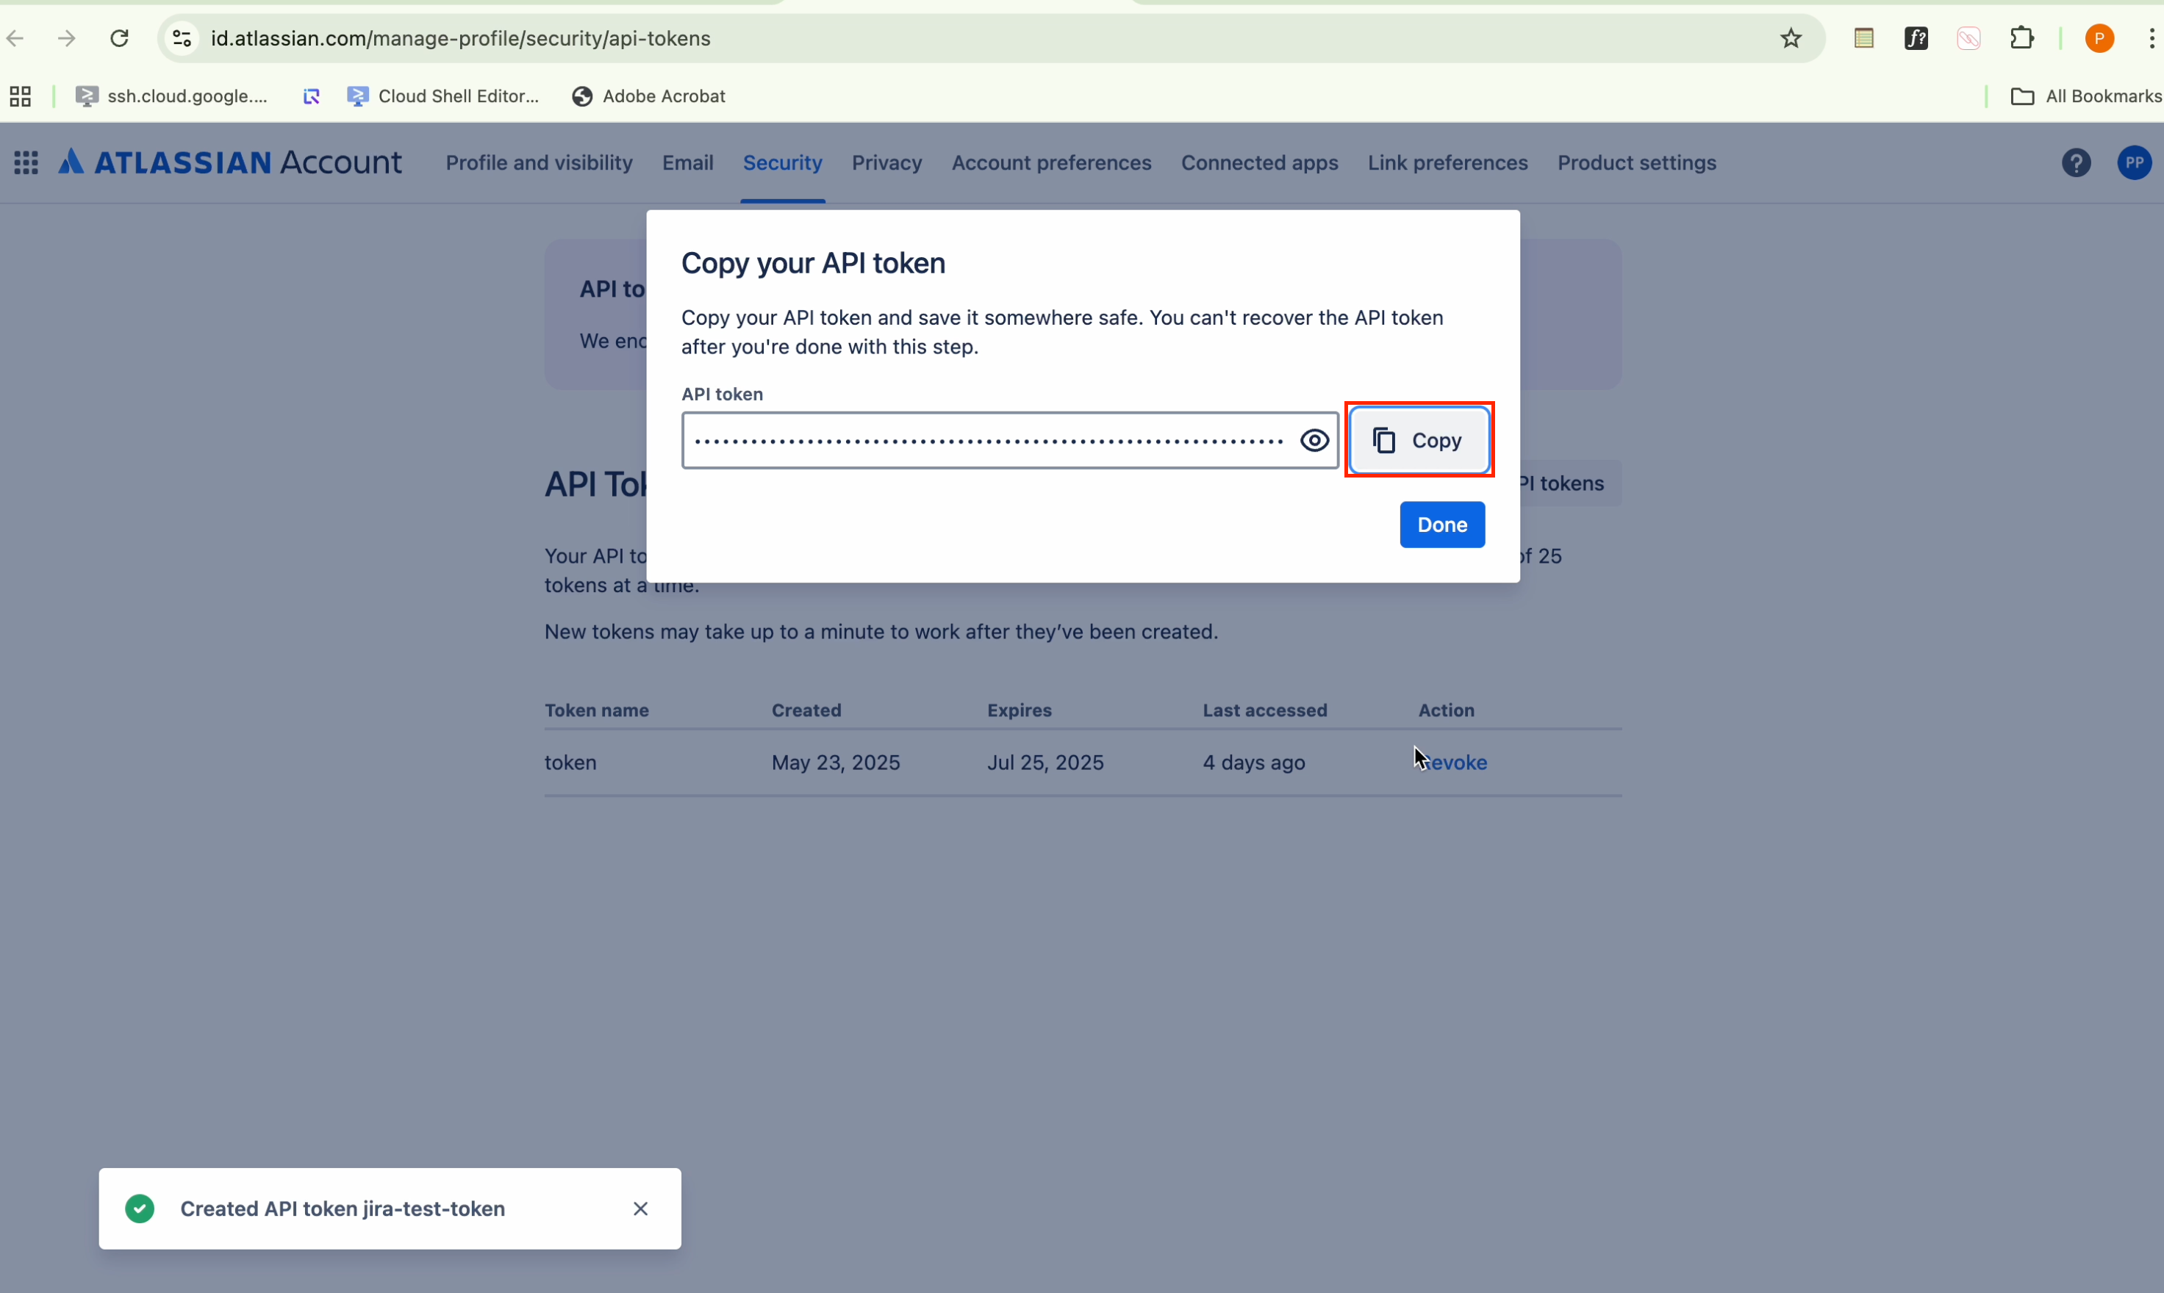Open the Cloud Shell Editor bookmark
The width and height of the screenshot is (2164, 1293).
pos(443,97)
